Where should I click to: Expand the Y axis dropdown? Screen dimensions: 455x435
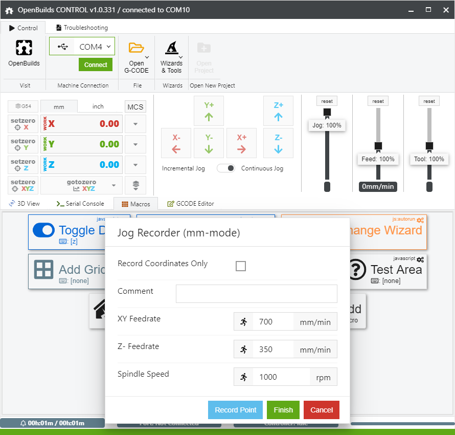[x=135, y=144]
